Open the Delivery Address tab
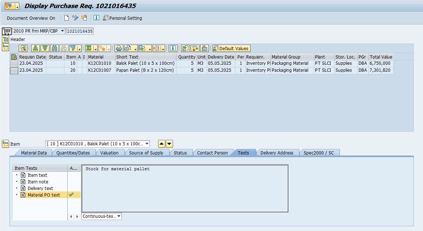The image size is (423, 231). (x=277, y=153)
